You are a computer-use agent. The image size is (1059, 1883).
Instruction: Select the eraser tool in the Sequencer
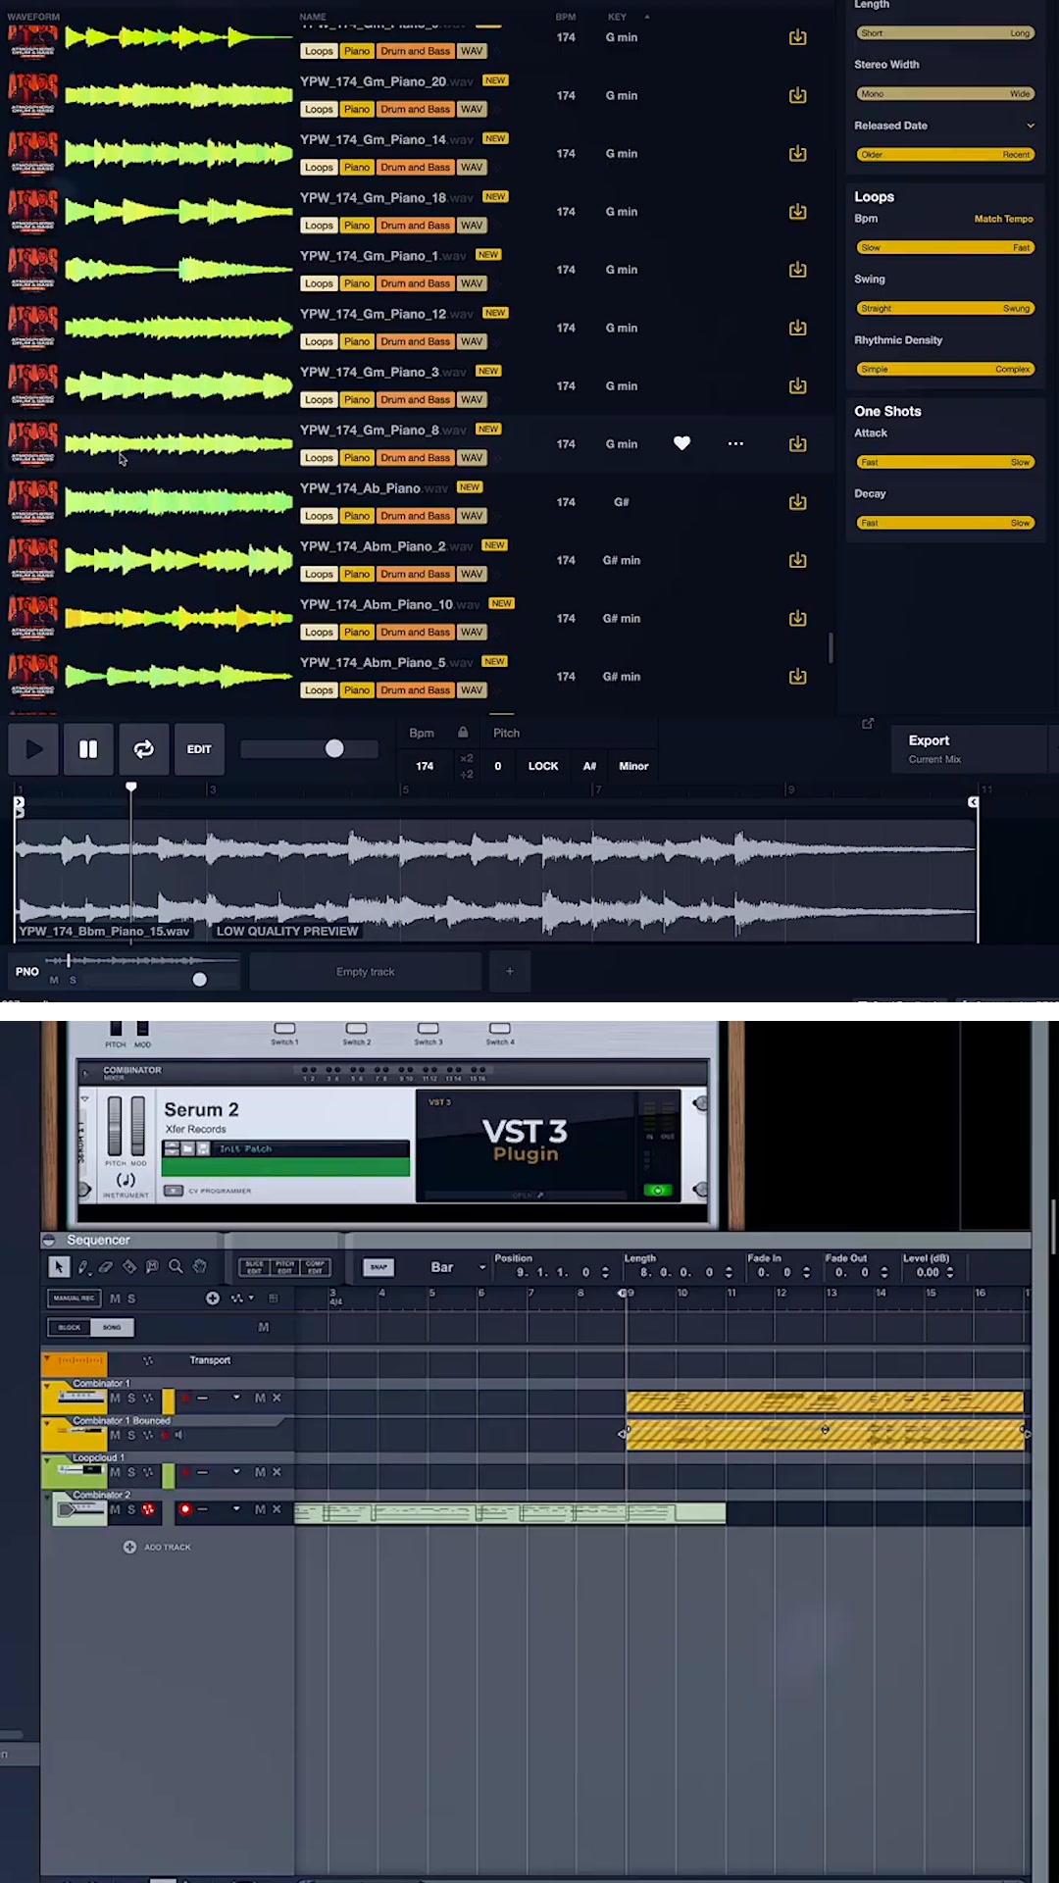click(x=106, y=1267)
